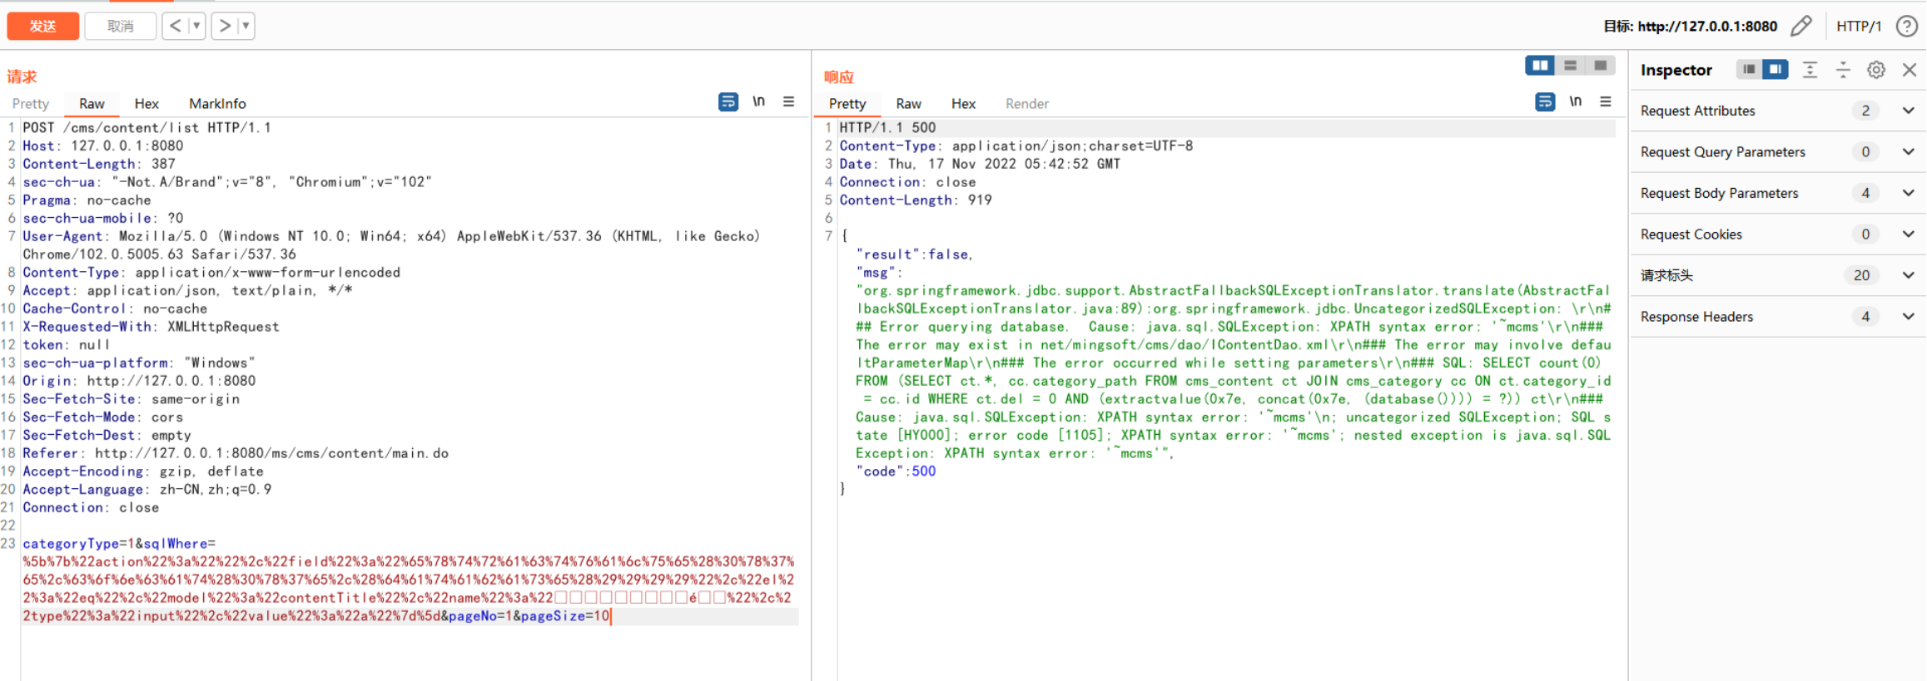Close the Inspector panel
Screen dimensions: 1927x681
[x=1910, y=70]
